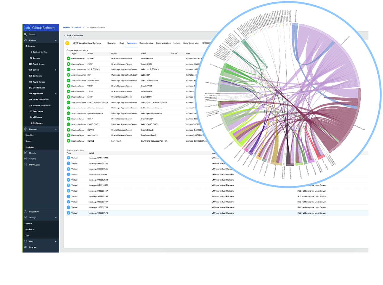Go Back to all Services
This screenshot has width=383, height=285.
(75, 36)
